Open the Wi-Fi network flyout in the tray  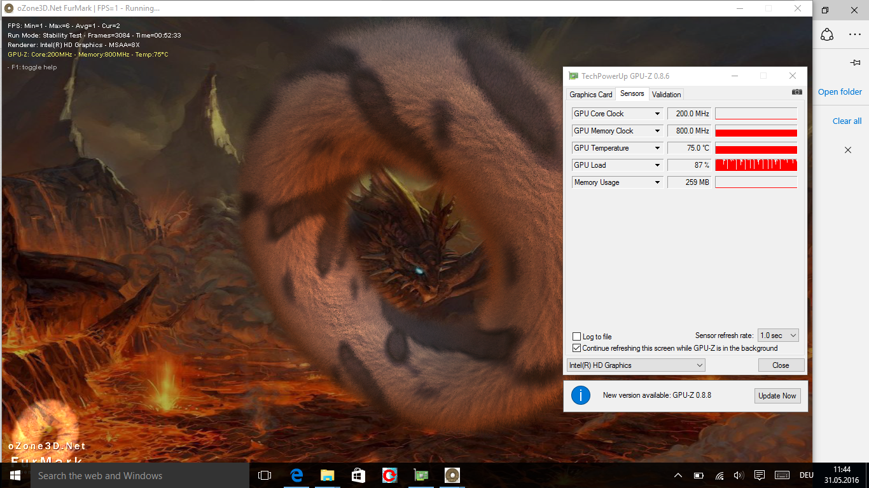coord(720,475)
